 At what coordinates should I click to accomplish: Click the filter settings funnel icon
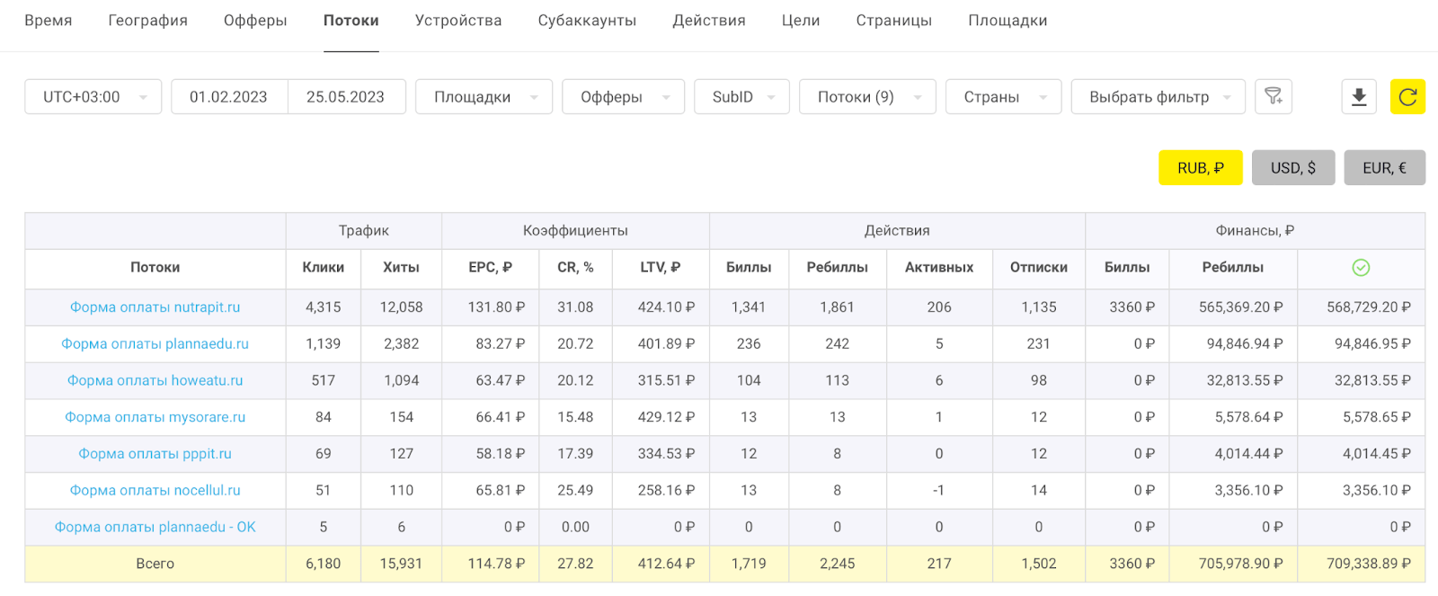[1274, 96]
